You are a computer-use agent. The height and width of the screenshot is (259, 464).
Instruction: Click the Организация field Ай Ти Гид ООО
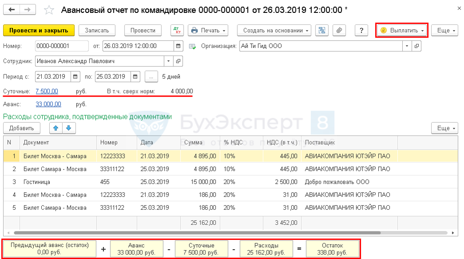pyautogui.click(x=321, y=46)
